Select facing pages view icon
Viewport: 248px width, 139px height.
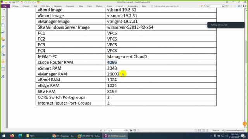(203, 131)
